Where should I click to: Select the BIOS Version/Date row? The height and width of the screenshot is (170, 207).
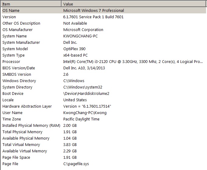104,68
